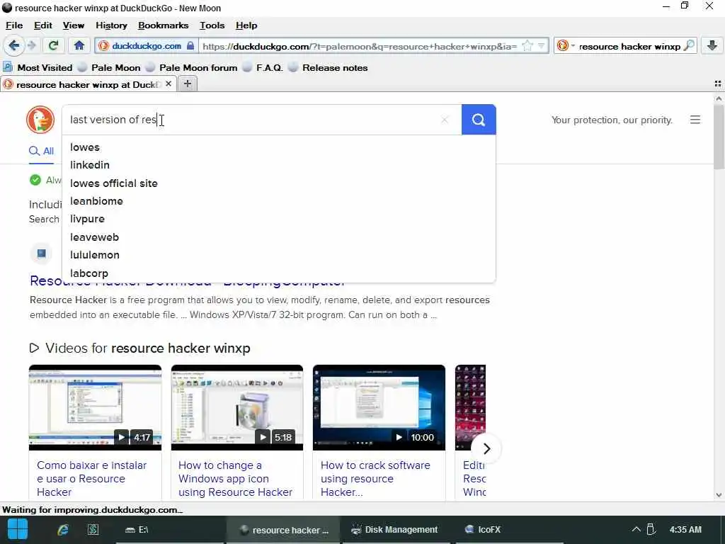Open the Pale Moon bookmark

[x=109, y=67]
